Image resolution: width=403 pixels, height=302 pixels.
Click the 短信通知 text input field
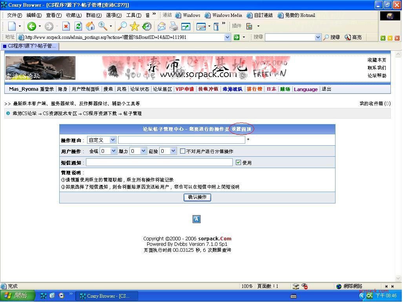tap(159, 162)
